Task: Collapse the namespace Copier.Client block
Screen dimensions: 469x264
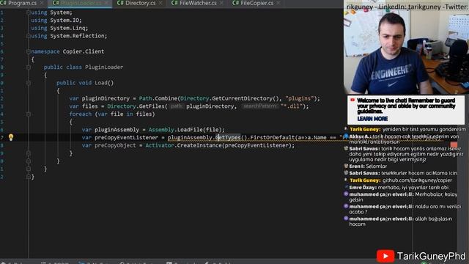Action: pyautogui.click(x=29, y=51)
